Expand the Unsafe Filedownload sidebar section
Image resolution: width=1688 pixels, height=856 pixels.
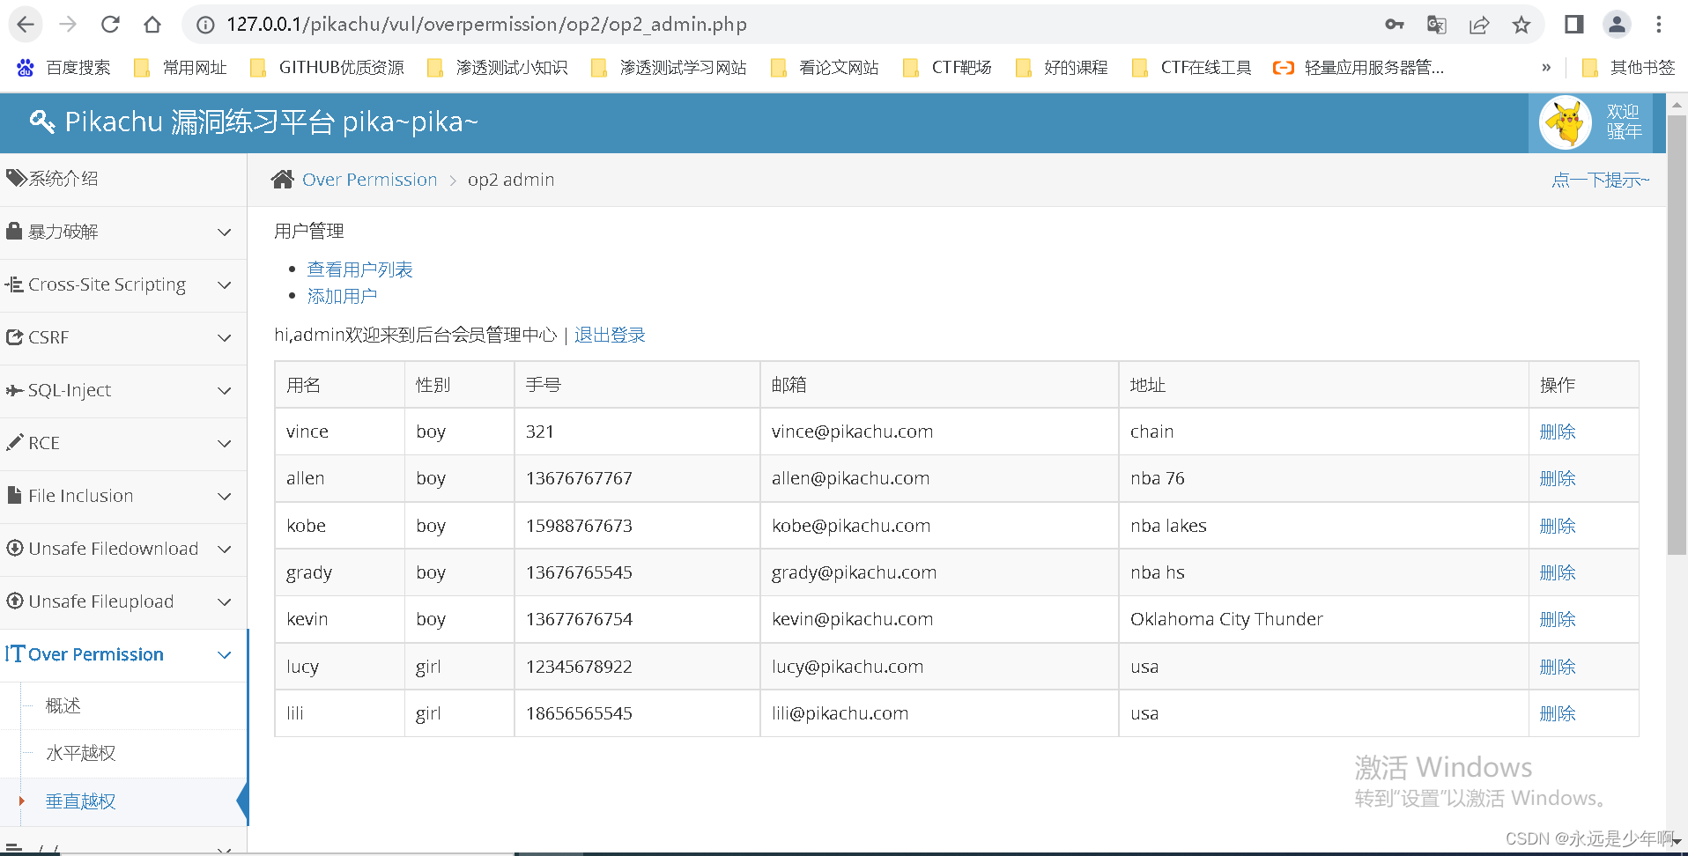(x=123, y=550)
